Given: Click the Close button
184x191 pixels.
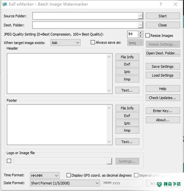Looking at the screenshot, I should [x=163, y=25].
